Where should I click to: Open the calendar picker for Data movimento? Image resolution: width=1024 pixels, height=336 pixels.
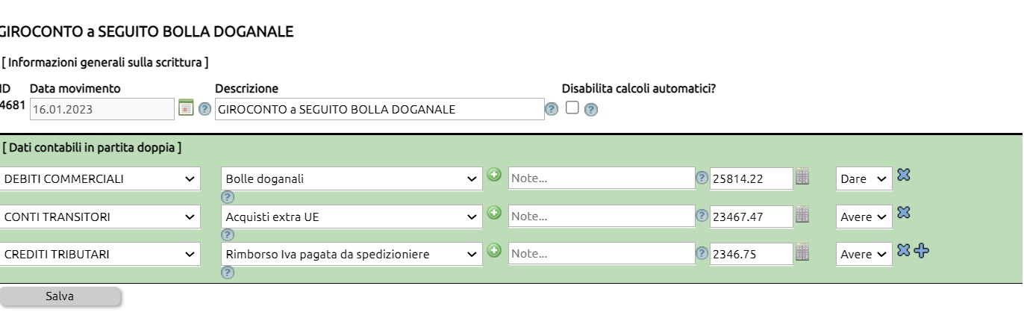186,108
